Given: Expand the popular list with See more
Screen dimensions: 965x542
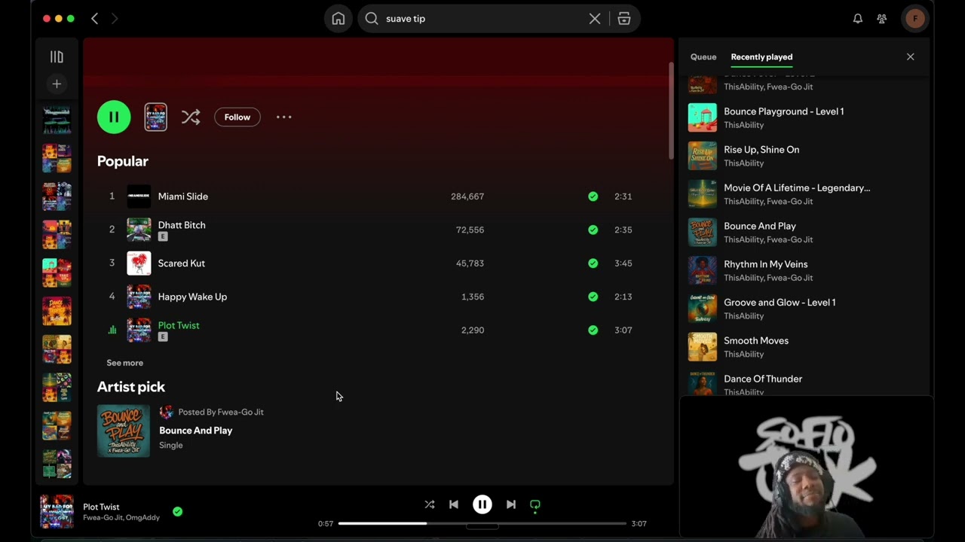Looking at the screenshot, I should (x=125, y=363).
